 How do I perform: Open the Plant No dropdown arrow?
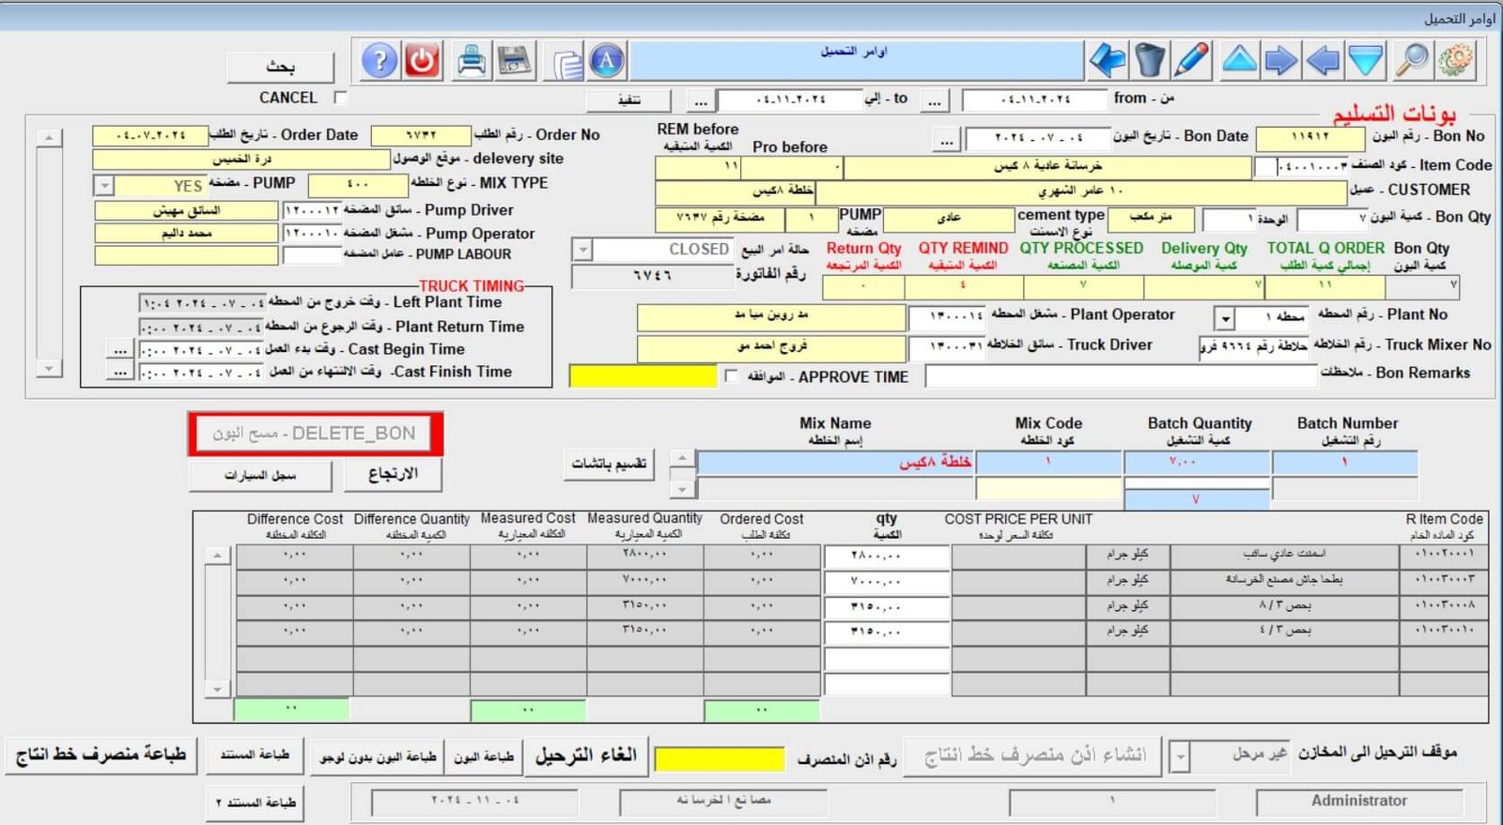point(1224,318)
